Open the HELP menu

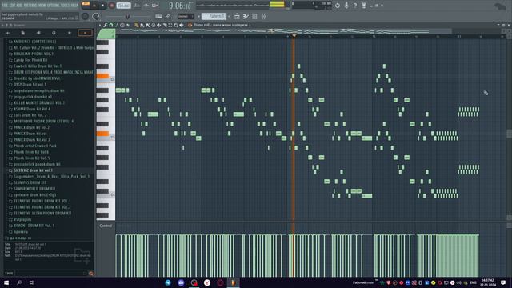click(74, 6)
